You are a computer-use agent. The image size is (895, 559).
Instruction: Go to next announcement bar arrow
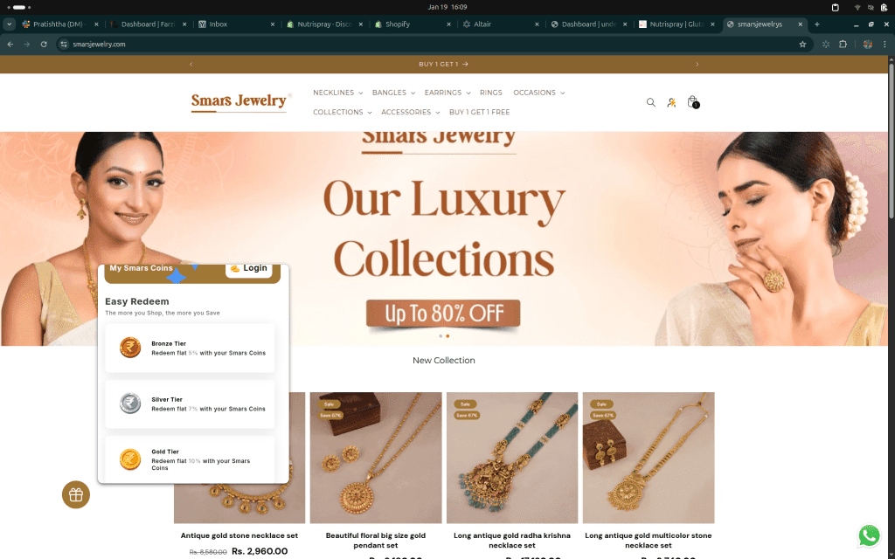pos(697,65)
